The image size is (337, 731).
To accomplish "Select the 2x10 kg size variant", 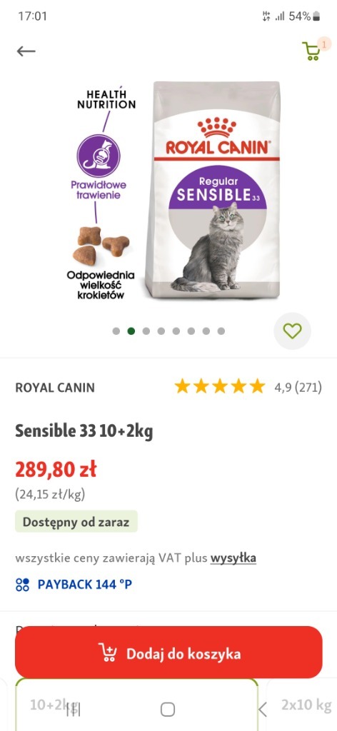I will tap(306, 705).
